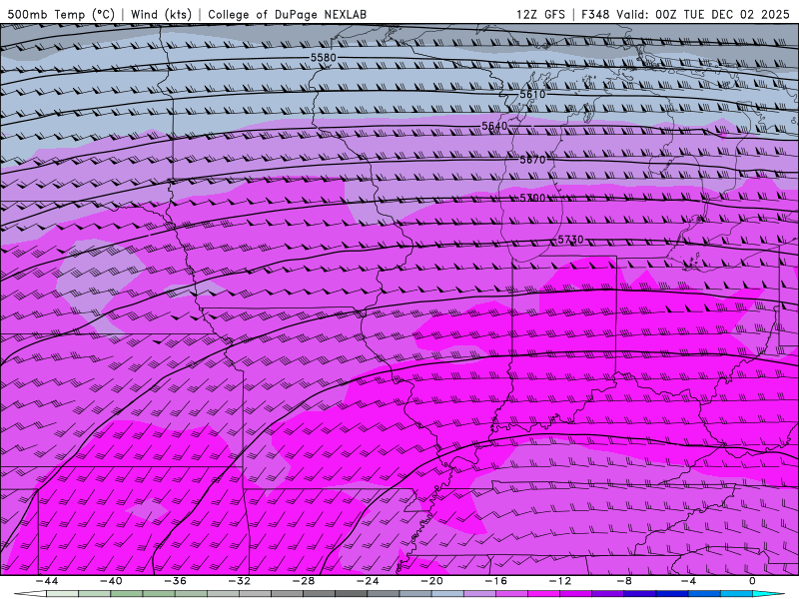Click the "Valid: 00Z TUE DEC 02 2025" text

tap(703, 14)
